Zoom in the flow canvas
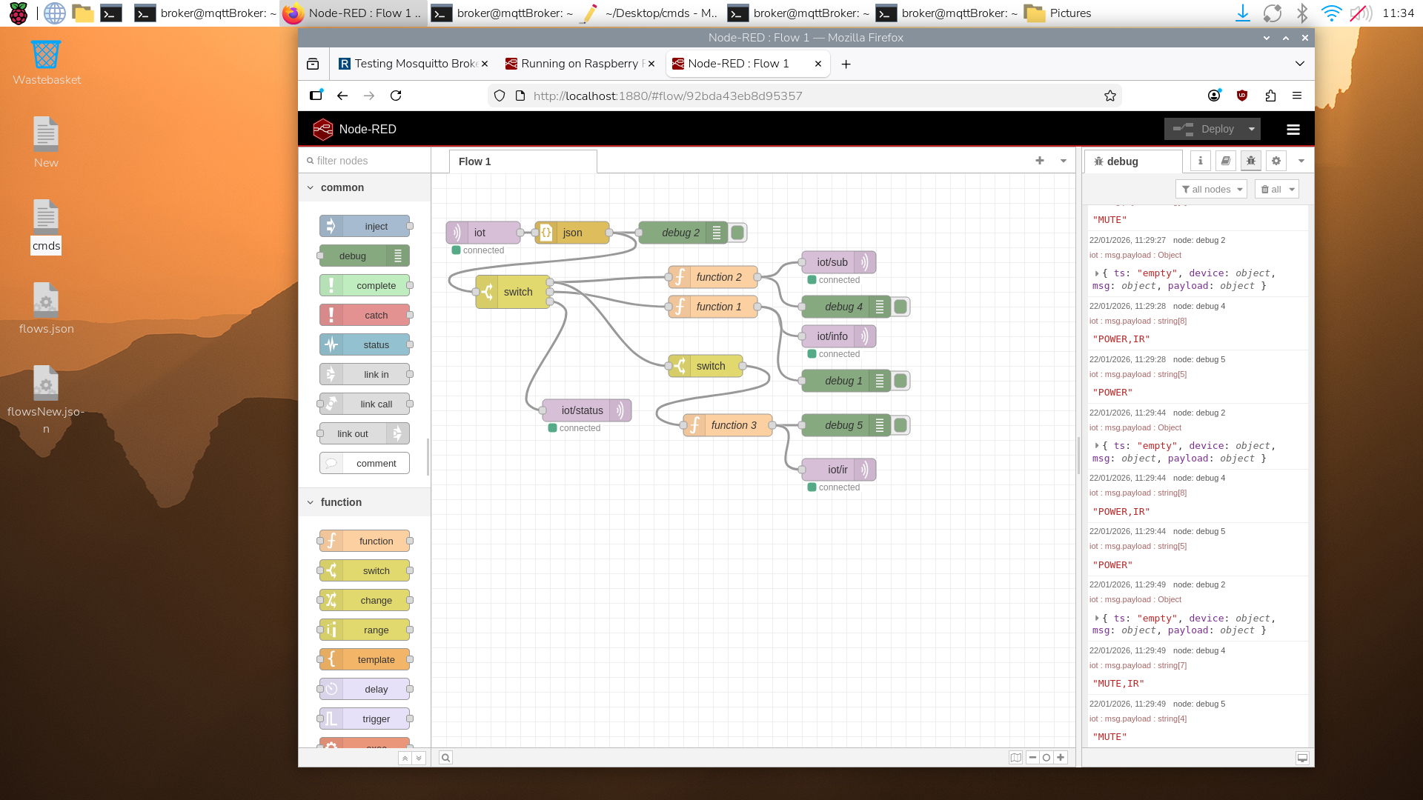Screen dimensions: 1423x800 click(1061, 758)
